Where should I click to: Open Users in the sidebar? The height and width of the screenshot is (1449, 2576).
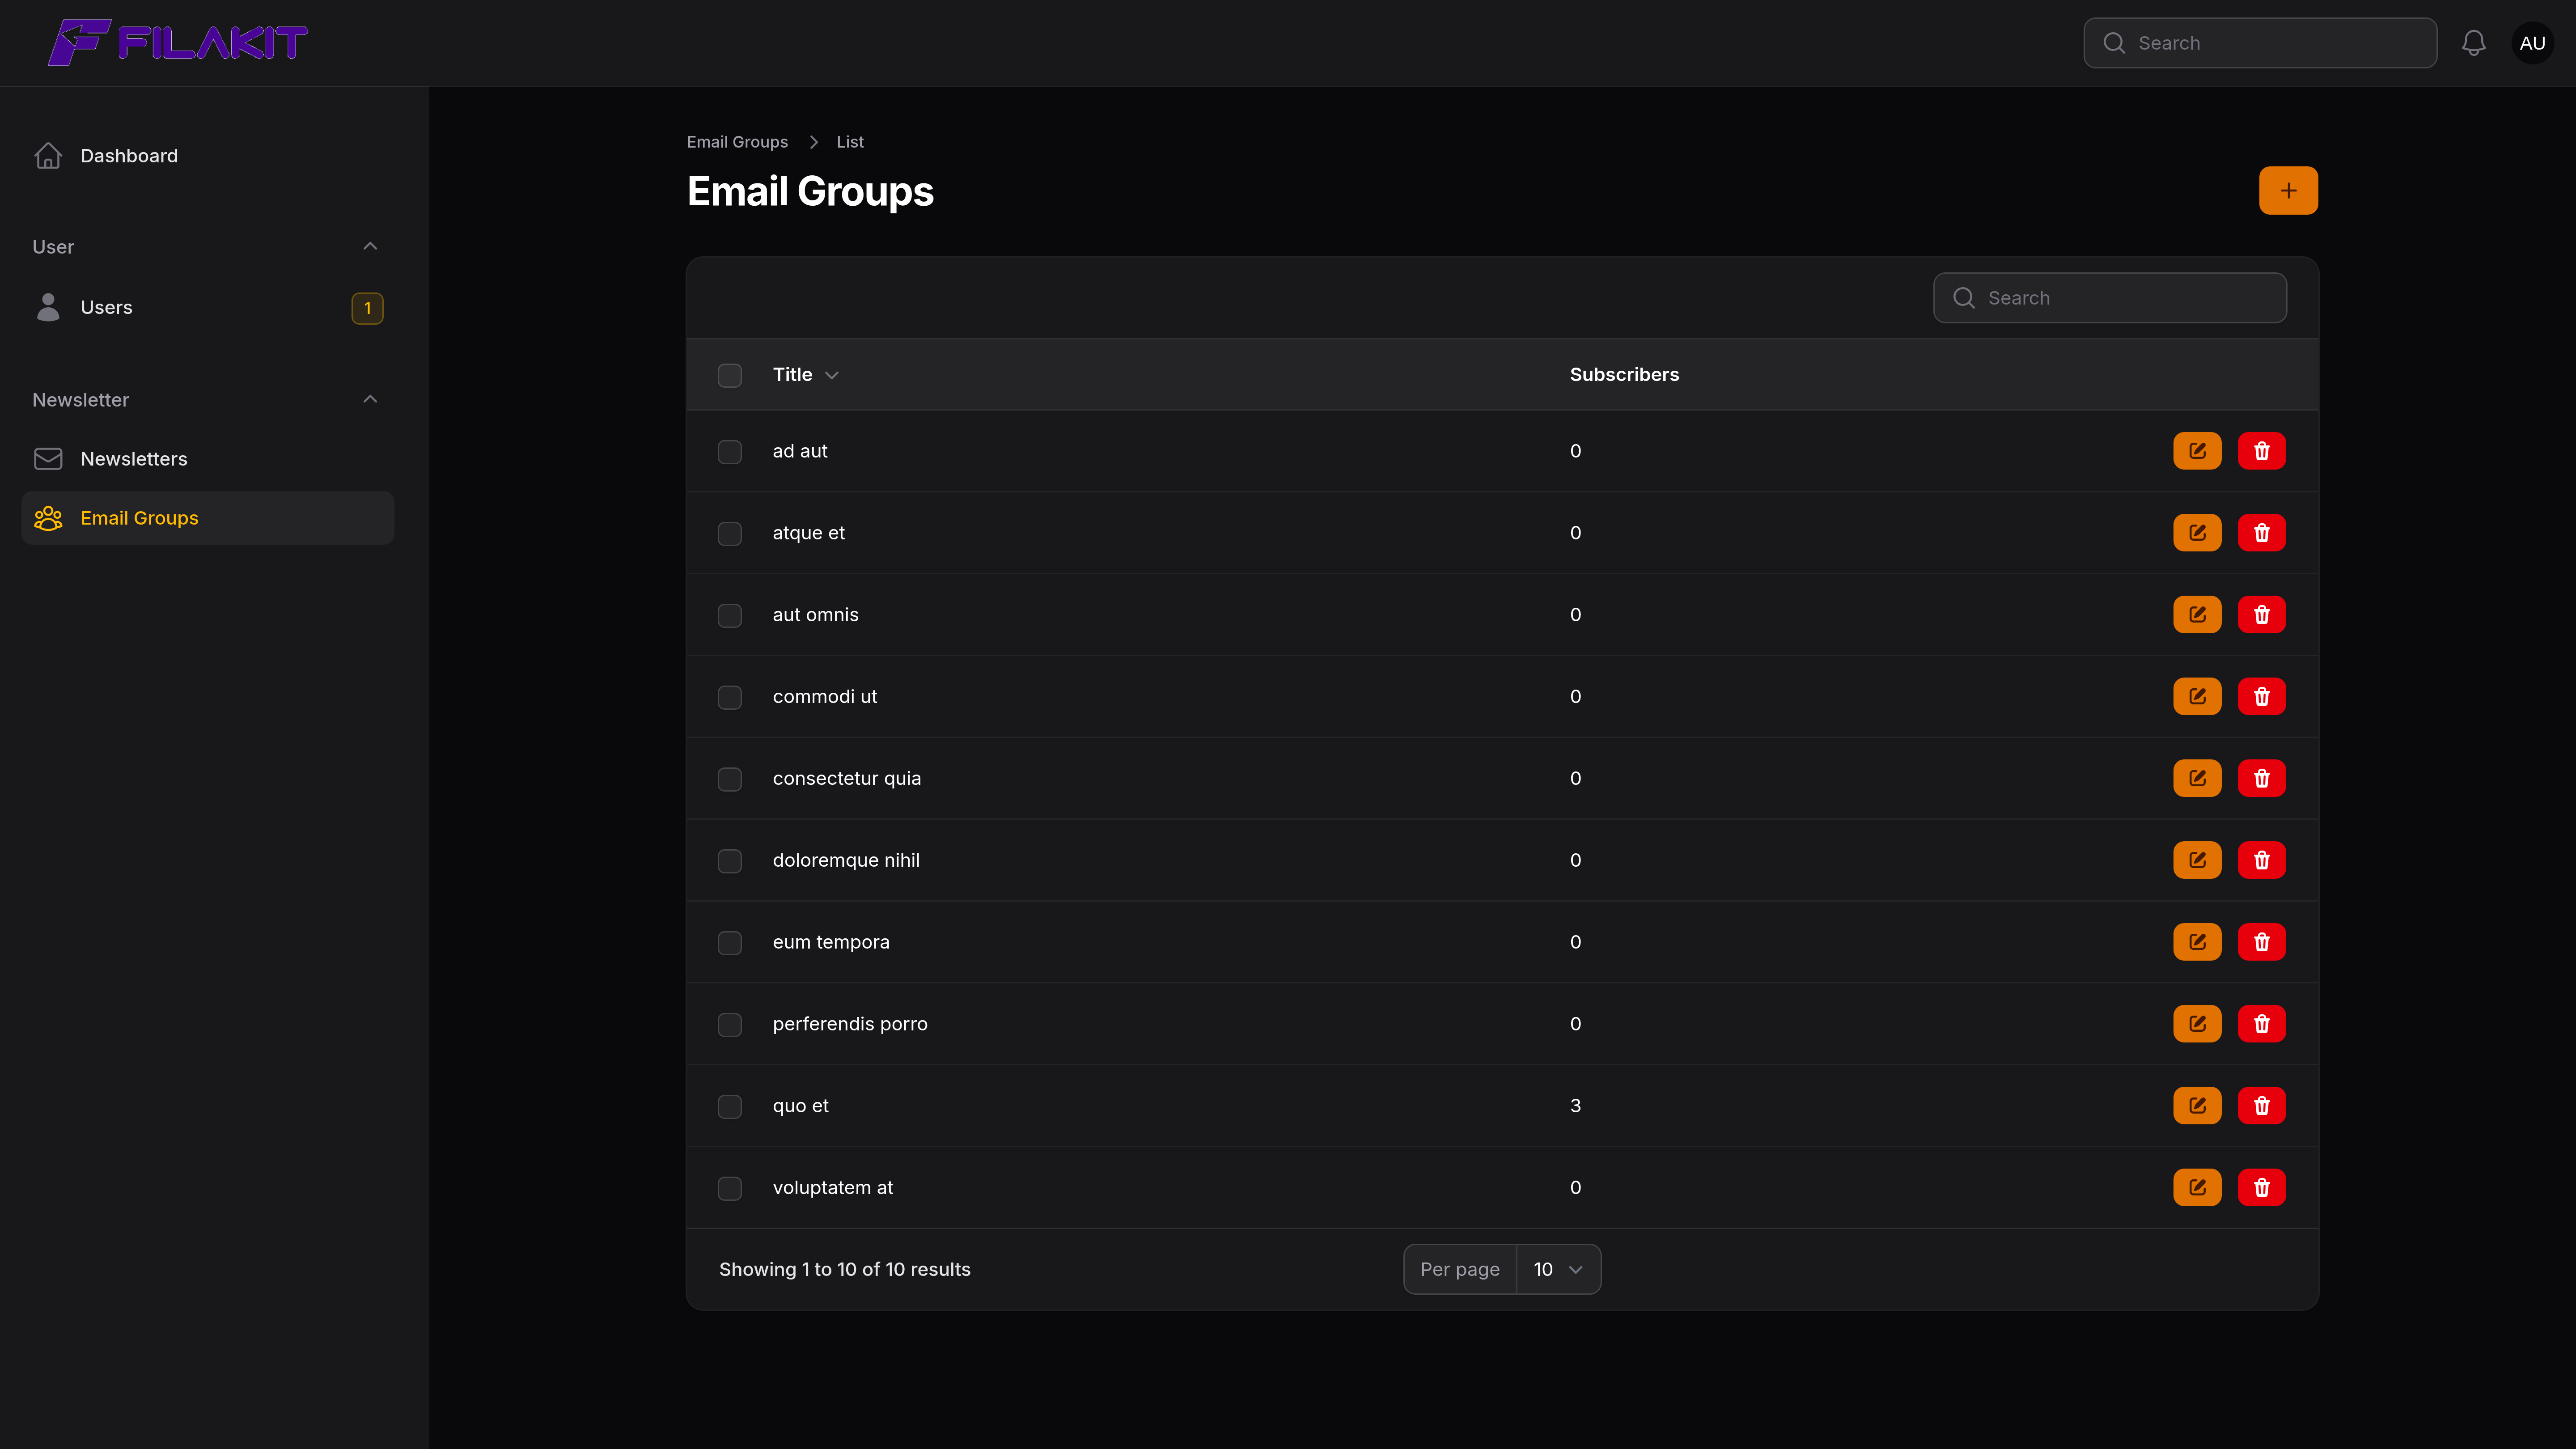pos(207,308)
